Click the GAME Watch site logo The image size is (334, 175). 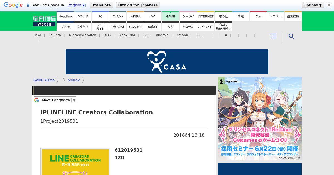tap(44, 21)
